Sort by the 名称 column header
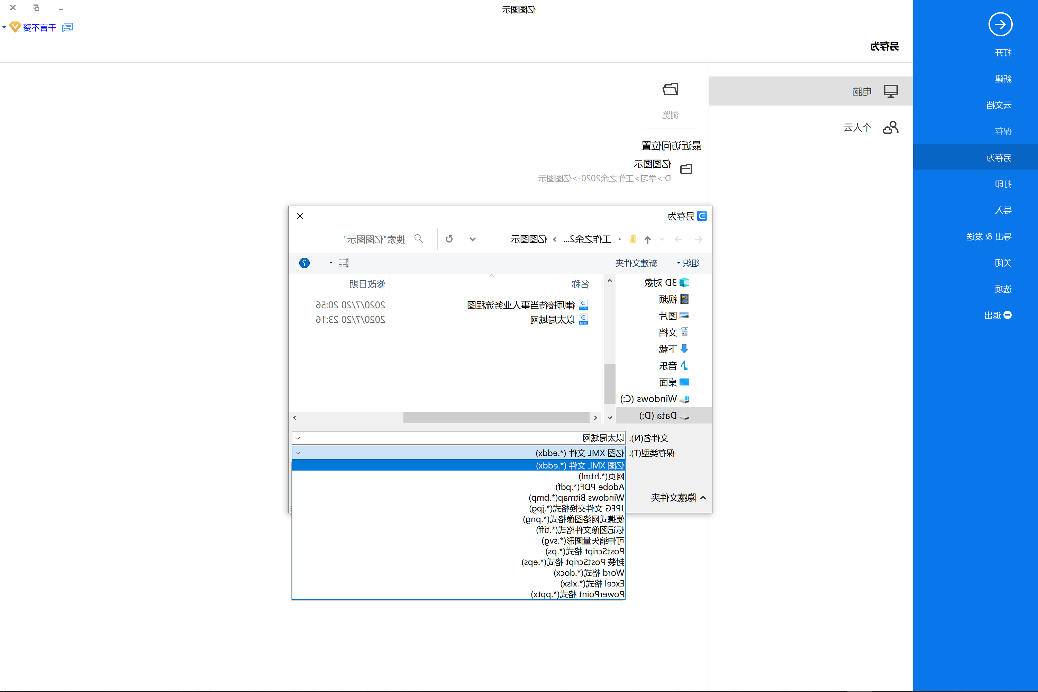 [x=580, y=284]
